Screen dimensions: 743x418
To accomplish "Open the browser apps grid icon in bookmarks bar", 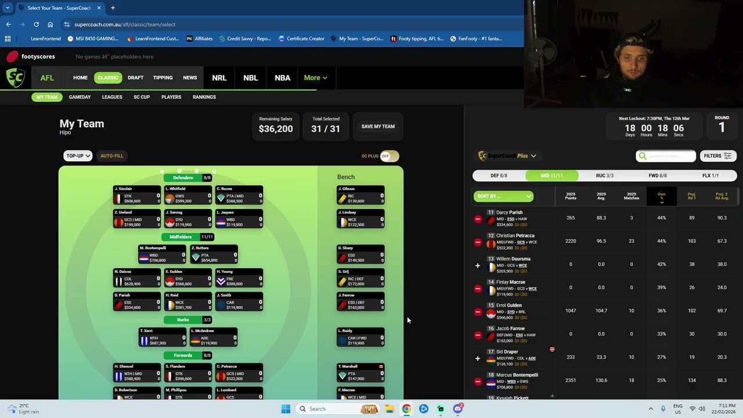I will coord(8,39).
